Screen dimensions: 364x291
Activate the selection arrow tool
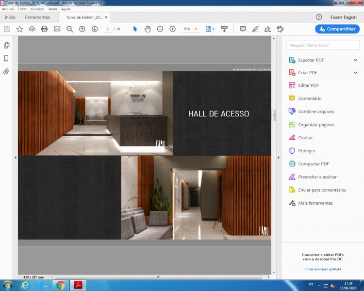click(x=135, y=29)
